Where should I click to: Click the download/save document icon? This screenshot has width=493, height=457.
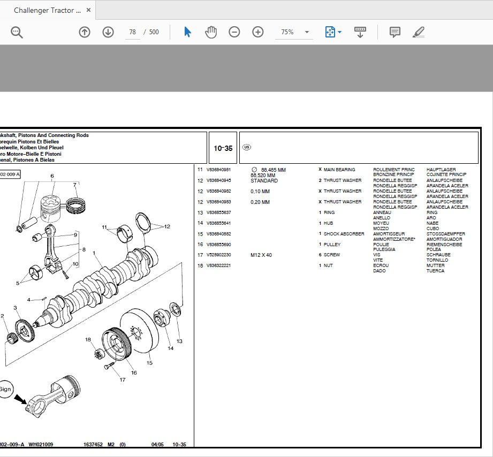(360, 32)
